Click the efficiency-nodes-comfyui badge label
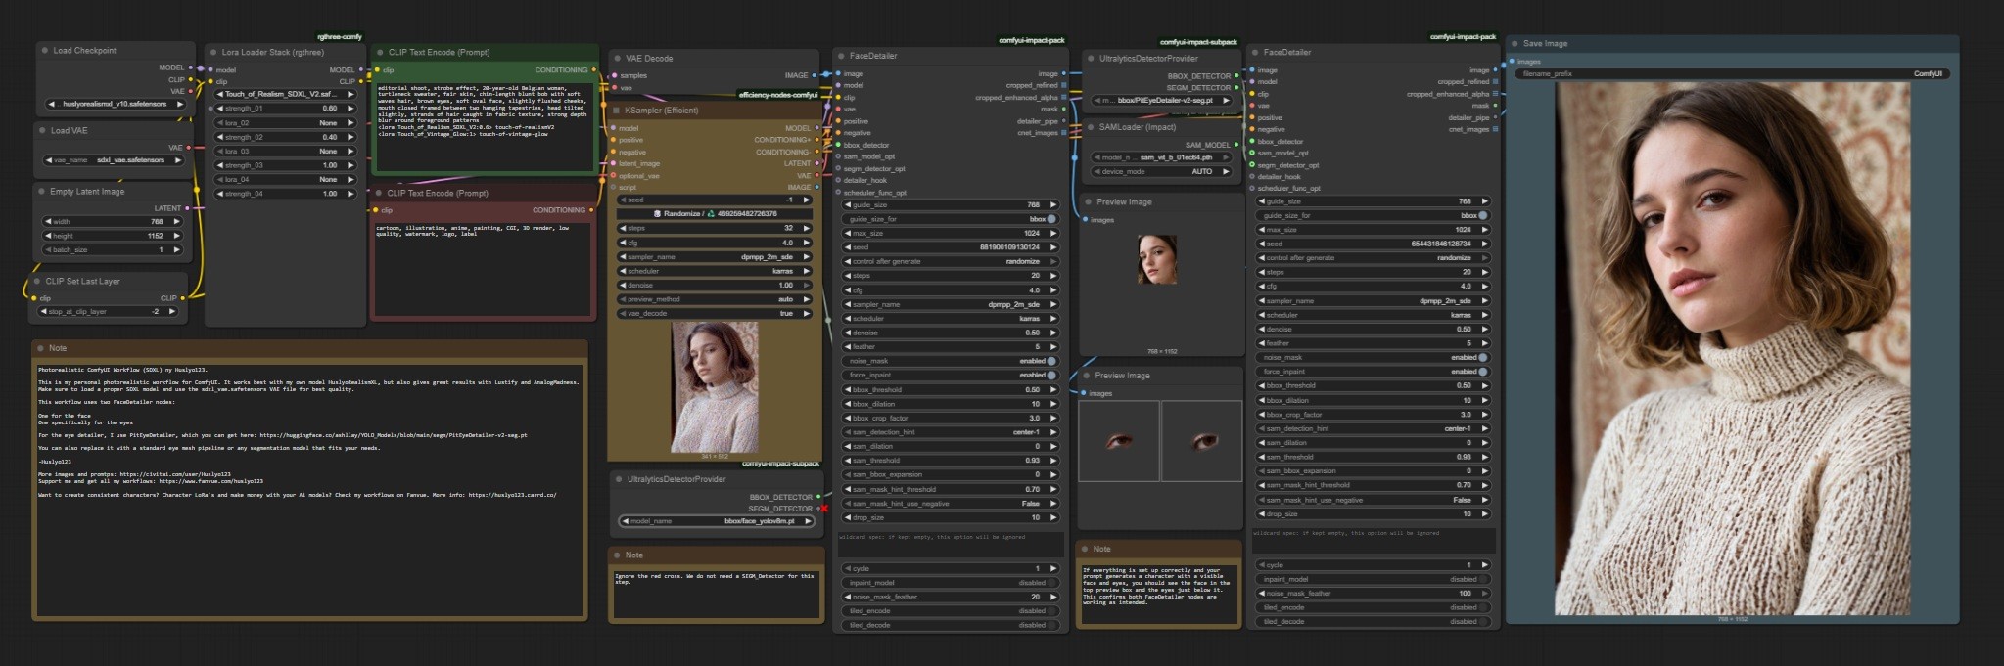Viewport: 2004px width, 666px height. (777, 95)
